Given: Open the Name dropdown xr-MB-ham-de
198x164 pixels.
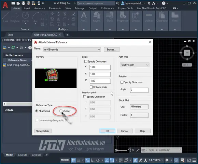Looking at the screenshot, I should tap(72, 50).
